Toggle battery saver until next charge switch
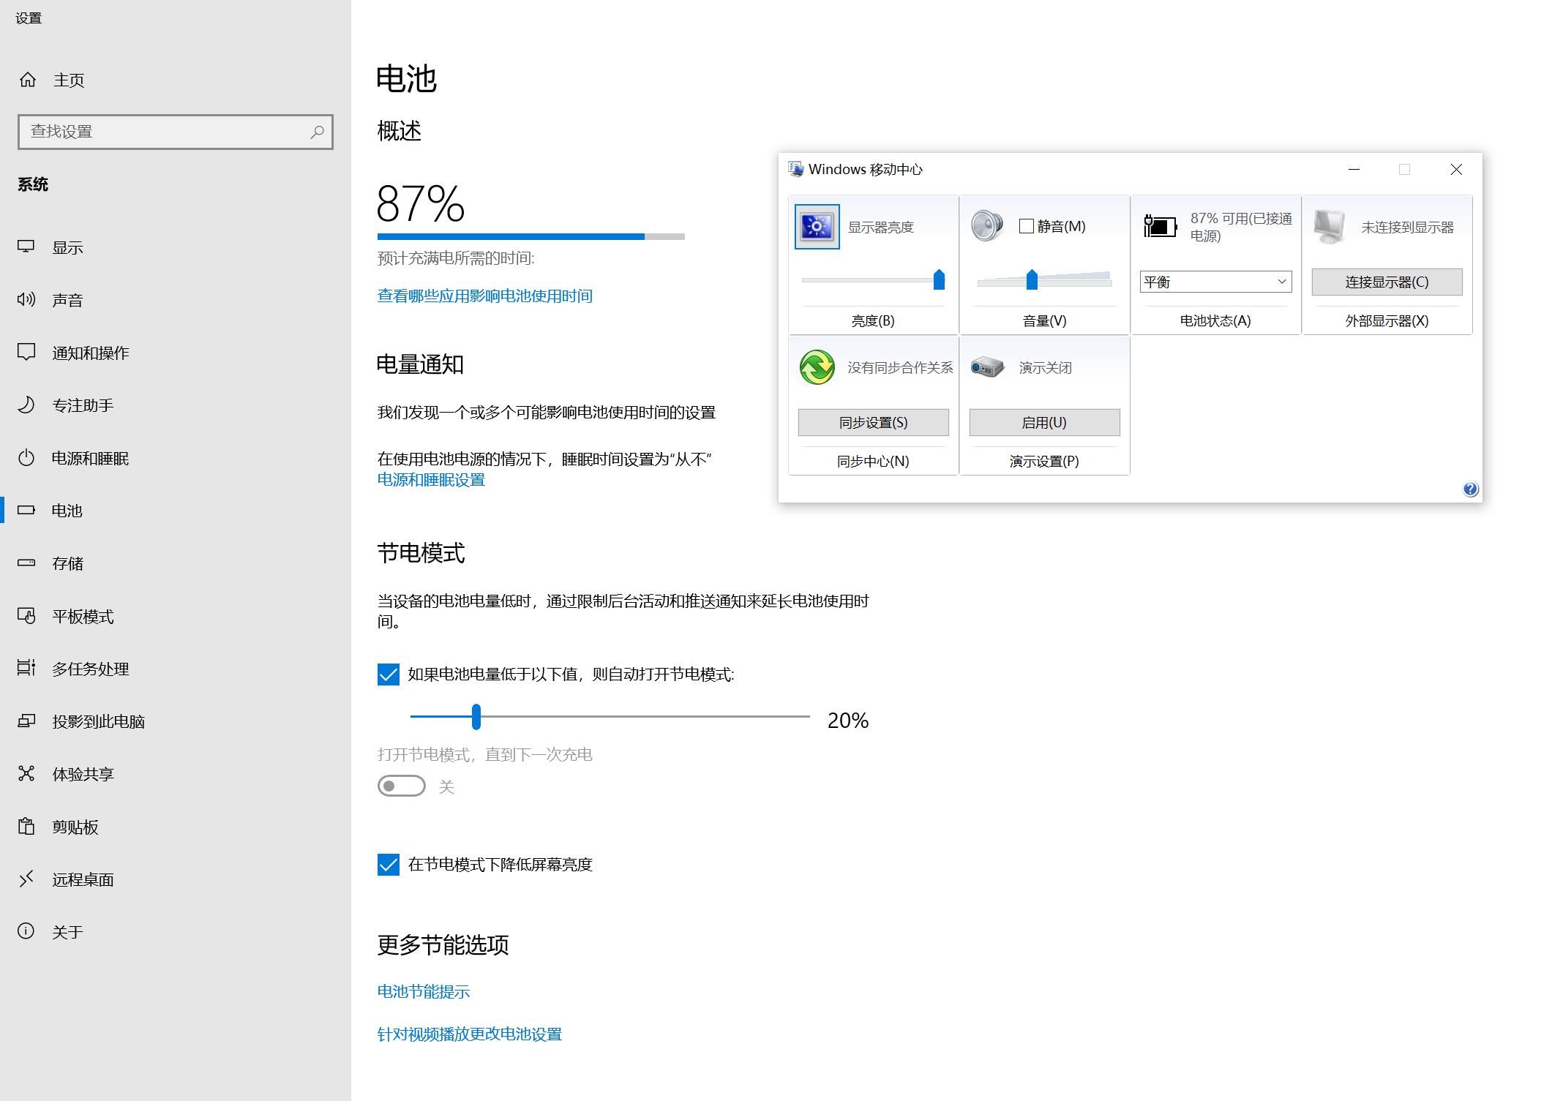The width and height of the screenshot is (1552, 1101). (401, 785)
